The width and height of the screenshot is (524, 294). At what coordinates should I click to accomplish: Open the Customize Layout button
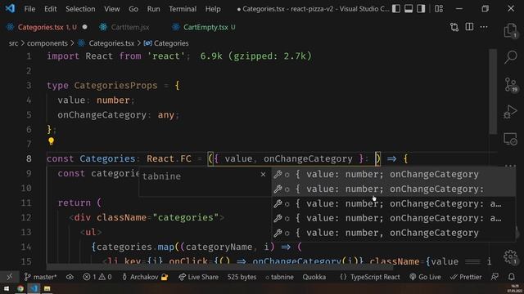coord(439,9)
